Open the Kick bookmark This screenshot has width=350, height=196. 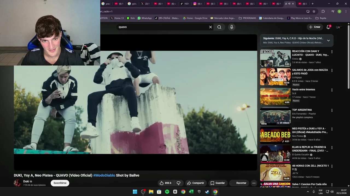coord(131,18)
